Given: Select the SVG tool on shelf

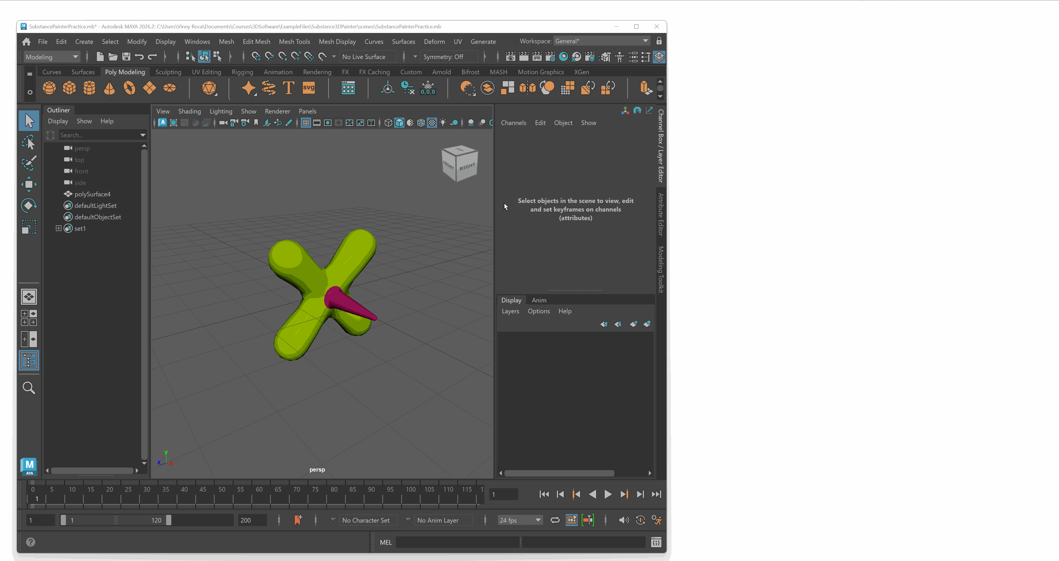Looking at the screenshot, I should tap(308, 88).
